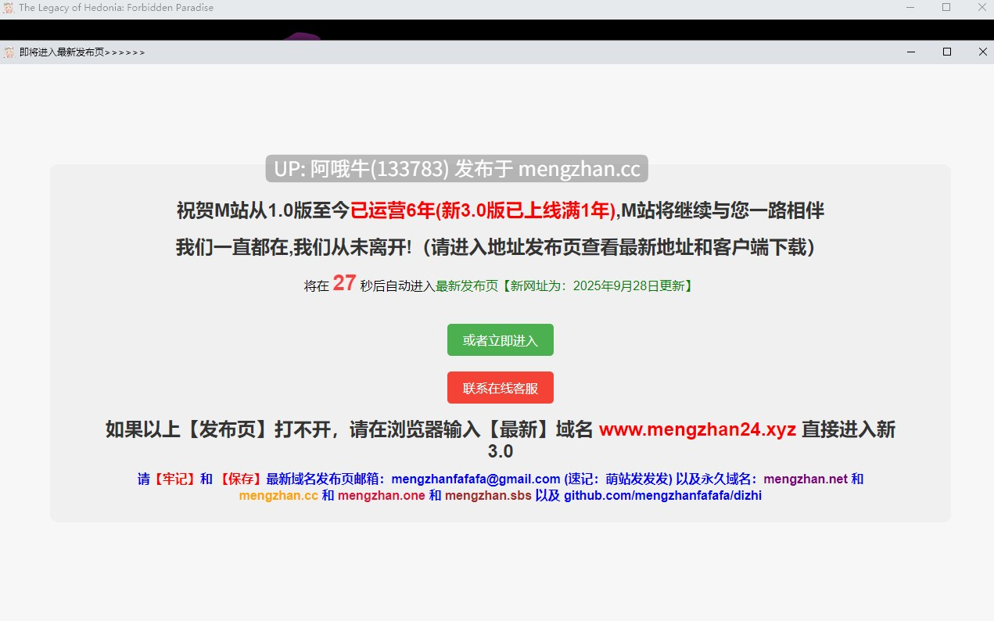The height and width of the screenshot is (621, 994).
Task: Click the orange mengzhan.cc domain at bottom
Action: click(278, 495)
